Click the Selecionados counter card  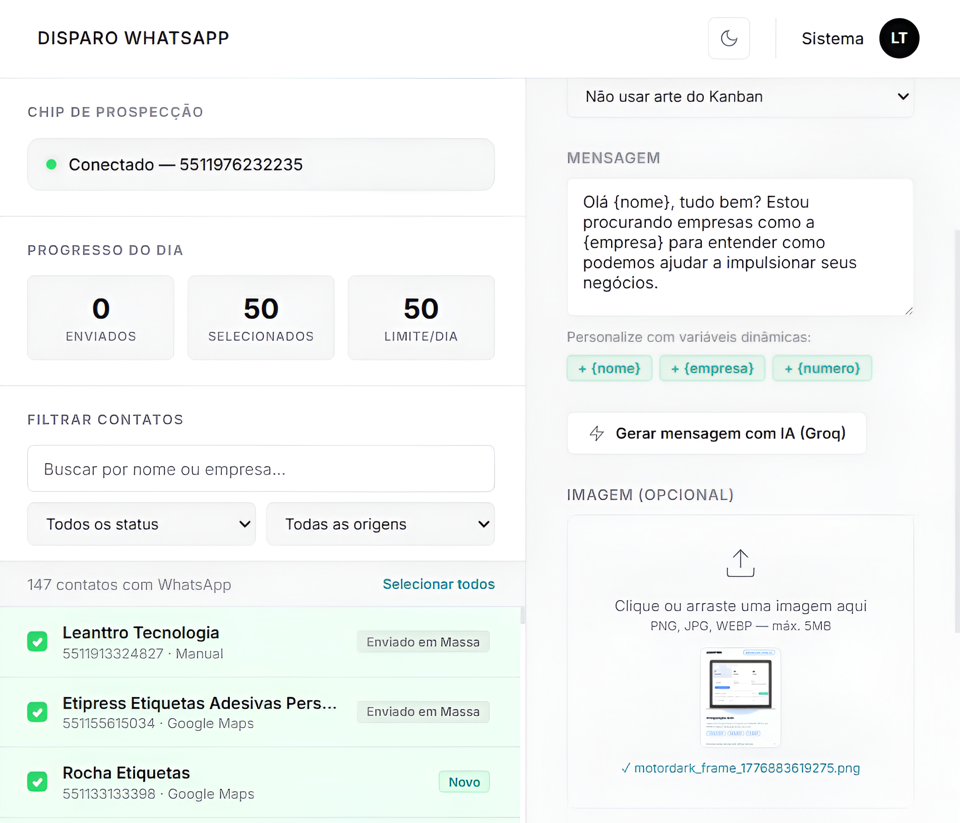pyautogui.click(x=261, y=317)
